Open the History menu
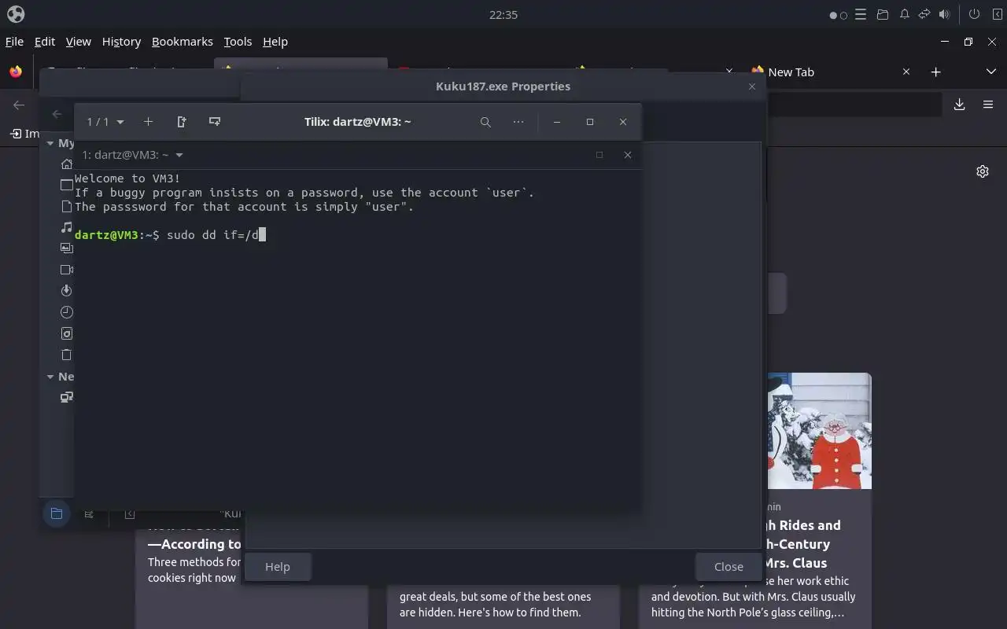This screenshot has width=1007, height=629. point(121,42)
